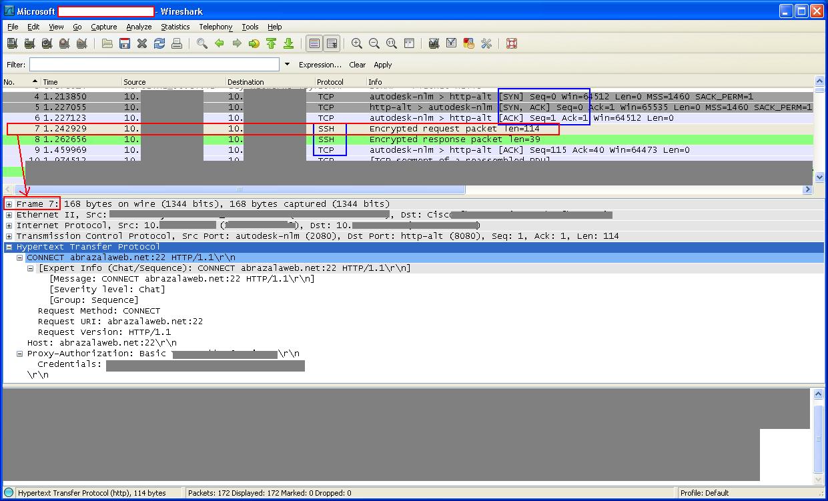Collapse the Hypertext Transfer Protocol node

point(8,247)
